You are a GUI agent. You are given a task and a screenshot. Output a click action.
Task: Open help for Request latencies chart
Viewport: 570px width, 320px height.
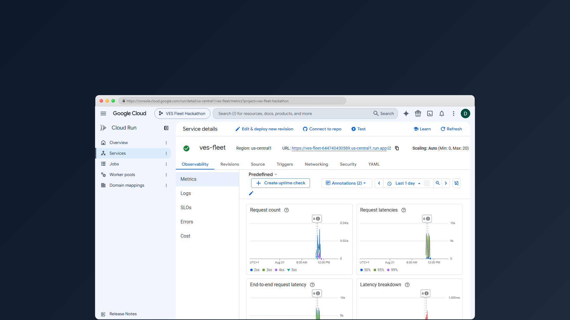coord(404,210)
